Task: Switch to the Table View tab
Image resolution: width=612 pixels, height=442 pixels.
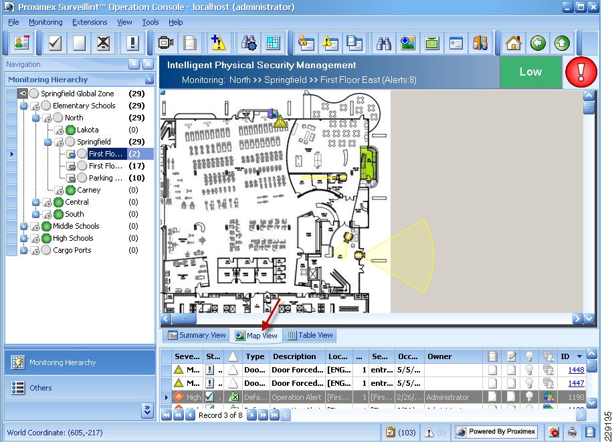Action: point(310,335)
